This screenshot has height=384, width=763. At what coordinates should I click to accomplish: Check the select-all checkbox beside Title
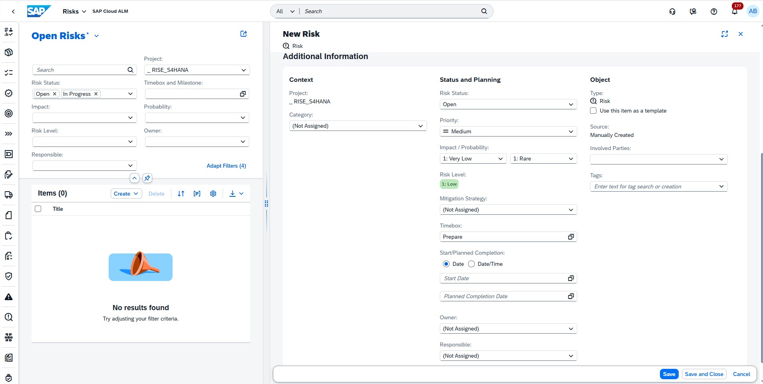pos(38,209)
